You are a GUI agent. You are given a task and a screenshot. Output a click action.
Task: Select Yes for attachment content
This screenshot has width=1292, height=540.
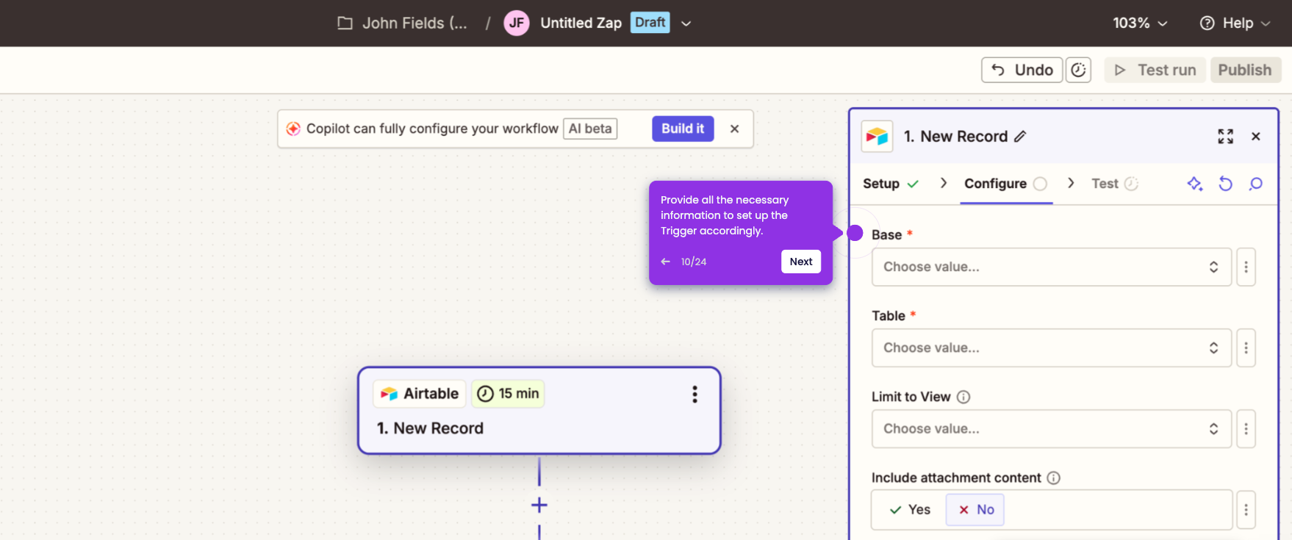point(910,510)
